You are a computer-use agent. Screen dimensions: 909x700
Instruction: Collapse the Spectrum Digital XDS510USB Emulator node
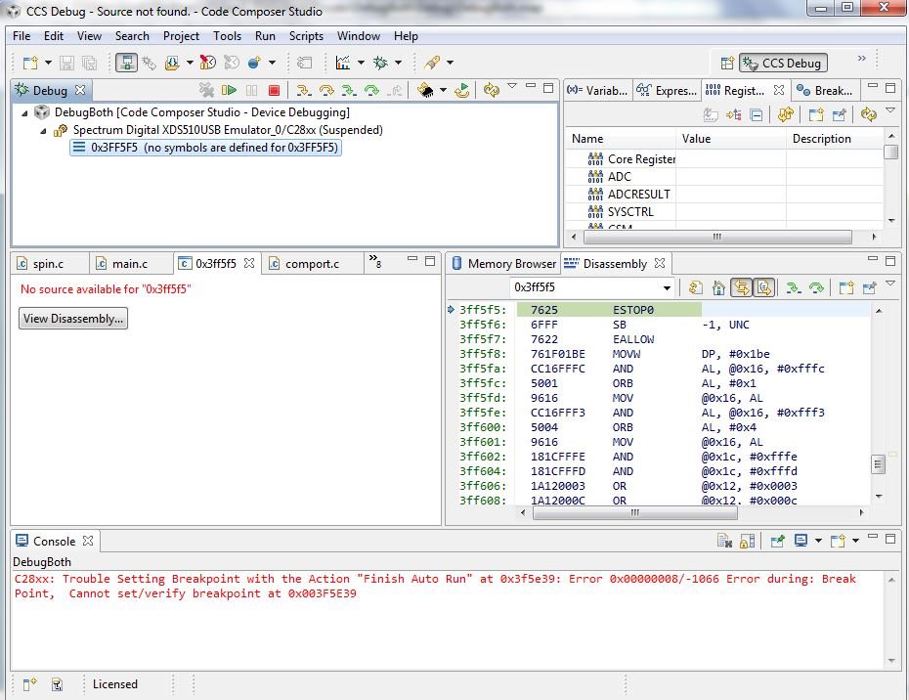coord(44,130)
